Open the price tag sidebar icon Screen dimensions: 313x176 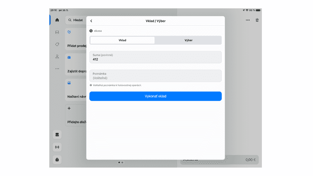pos(57,44)
